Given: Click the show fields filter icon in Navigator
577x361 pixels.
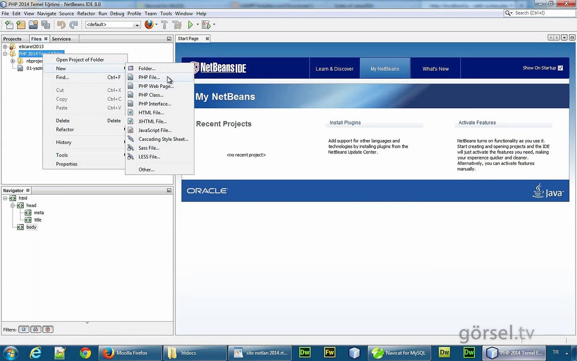Looking at the screenshot, I should tap(24, 329).
